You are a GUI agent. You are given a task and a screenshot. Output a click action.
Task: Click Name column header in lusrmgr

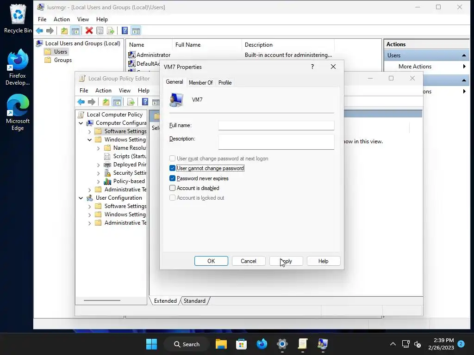tap(149, 45)
